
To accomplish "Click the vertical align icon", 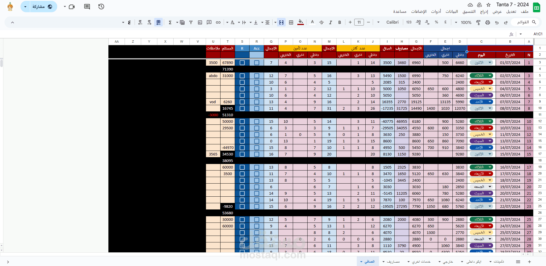I will [x=256, y=22].
